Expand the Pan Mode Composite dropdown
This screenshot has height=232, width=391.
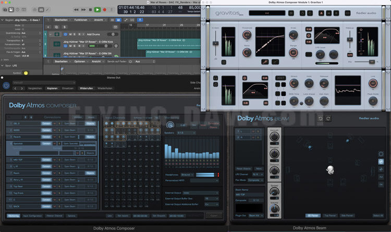[255, 179]
